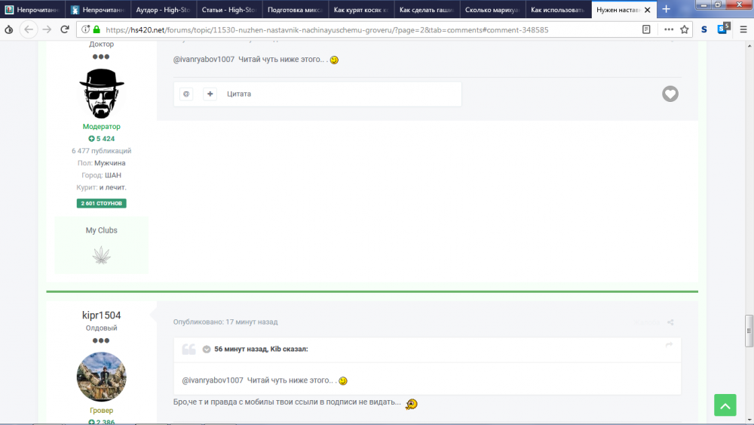Open the kipr1504 username profile link

click(102, 316)
